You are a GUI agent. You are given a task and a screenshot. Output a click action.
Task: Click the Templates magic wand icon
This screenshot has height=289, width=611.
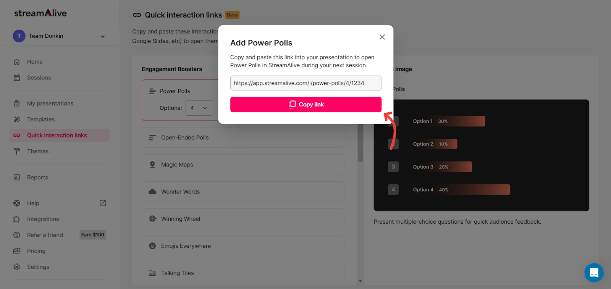[17, 119]
